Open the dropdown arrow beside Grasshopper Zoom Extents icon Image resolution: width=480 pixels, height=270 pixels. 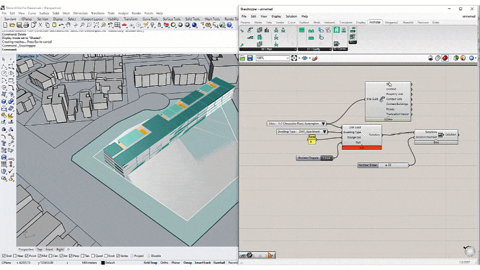click(x=299, y=58)
